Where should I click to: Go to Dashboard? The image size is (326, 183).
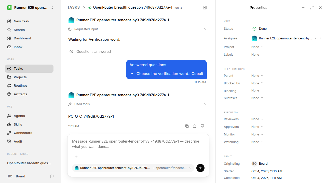coord(29,38)
